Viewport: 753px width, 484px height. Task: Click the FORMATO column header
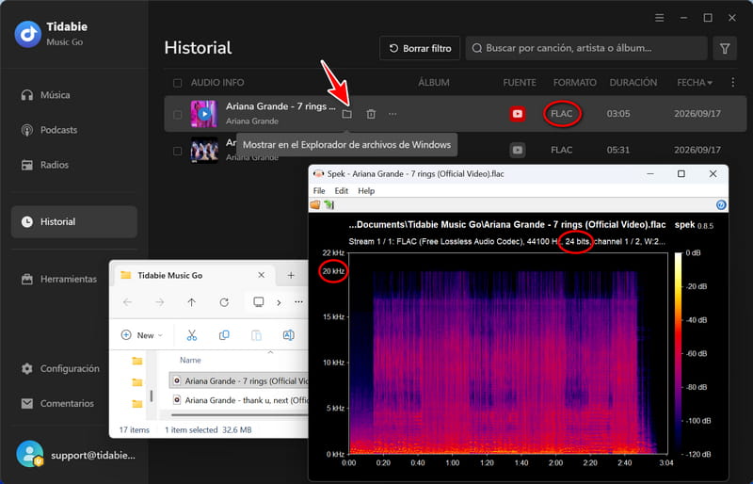coord(575,83)
